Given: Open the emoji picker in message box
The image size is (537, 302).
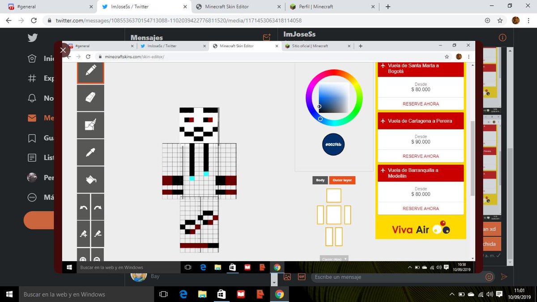Looking at the screenshot, I should [x=489, y=277].
